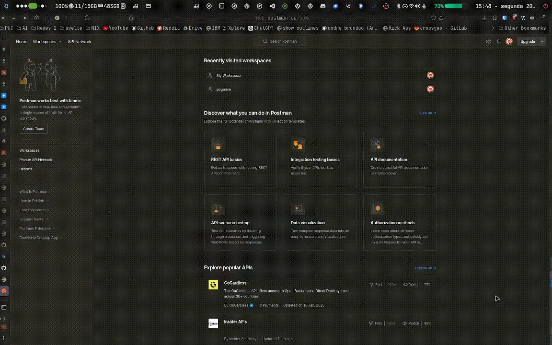Toggle the microphone icon in menu bar
The height and width of the screenshot is (345, 552).
tap(424, 6)
